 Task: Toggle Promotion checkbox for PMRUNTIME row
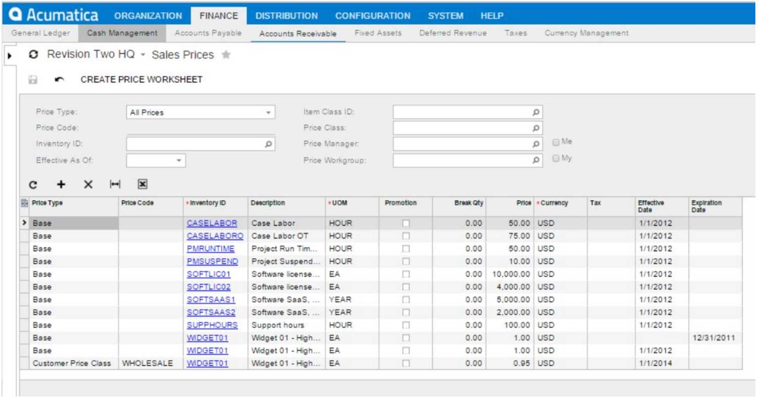coord(406,249)
